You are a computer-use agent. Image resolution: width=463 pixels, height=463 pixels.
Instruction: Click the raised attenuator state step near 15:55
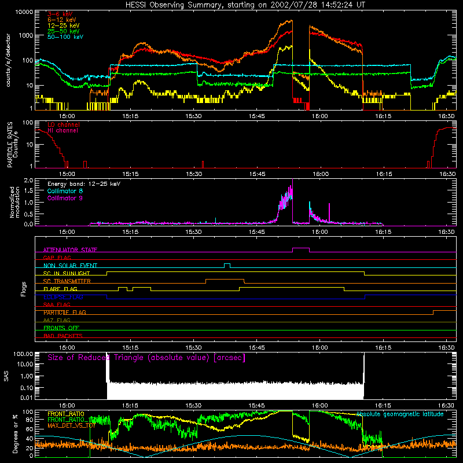point(301,248)
